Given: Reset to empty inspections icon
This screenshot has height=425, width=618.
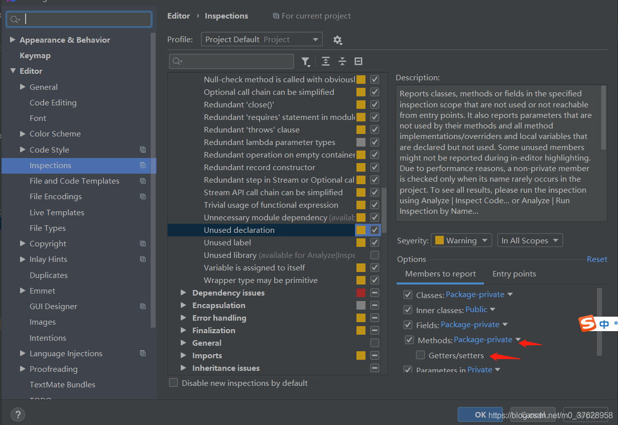Looking at the screenshot, I should 358,61.
